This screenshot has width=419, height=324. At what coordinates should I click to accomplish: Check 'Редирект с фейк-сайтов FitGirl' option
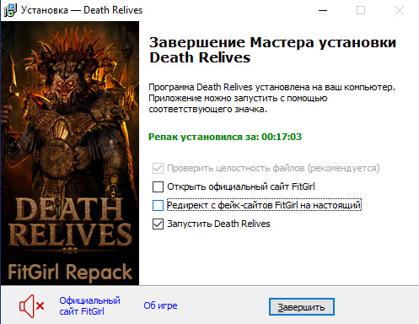tap(158, 205)
